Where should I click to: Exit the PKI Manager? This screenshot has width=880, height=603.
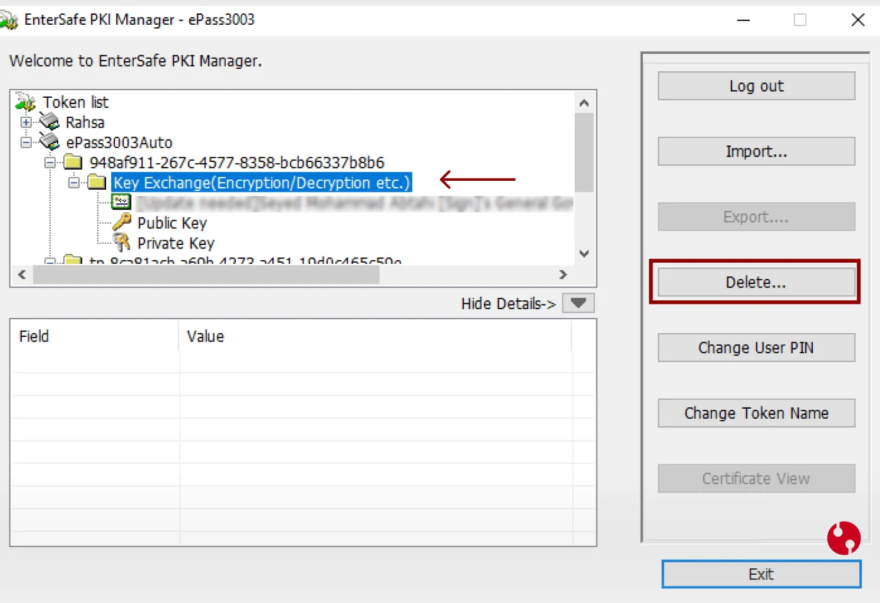(x=761, y=574)
